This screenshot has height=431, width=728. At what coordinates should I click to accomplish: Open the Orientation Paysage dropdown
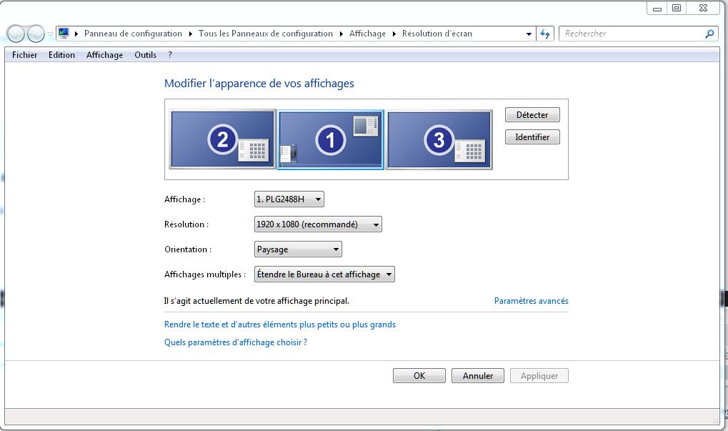298,249
